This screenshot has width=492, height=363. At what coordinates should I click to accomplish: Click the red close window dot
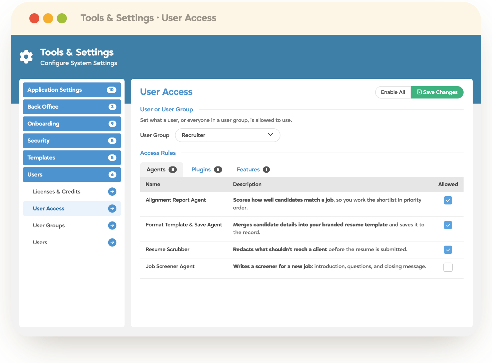tap(34, 18)
